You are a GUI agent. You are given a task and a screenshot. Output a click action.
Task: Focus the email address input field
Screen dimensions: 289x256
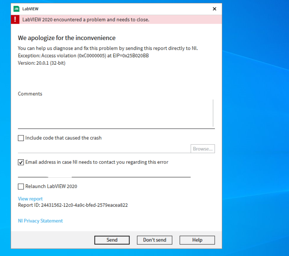pos(104,173)
